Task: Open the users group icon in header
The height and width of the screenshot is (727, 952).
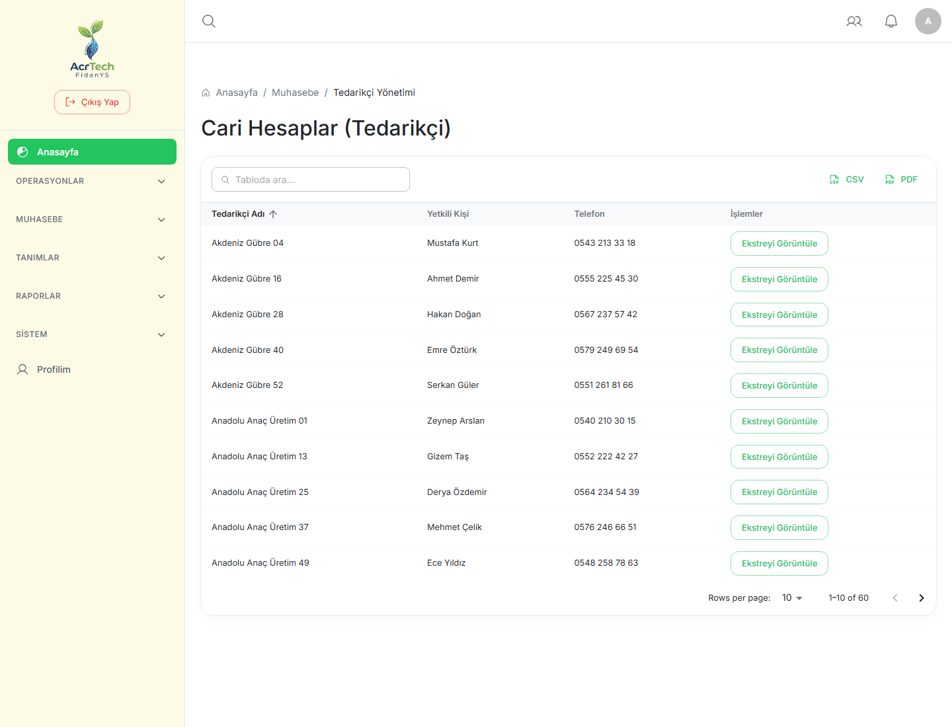Action: (x=854, y=21)
